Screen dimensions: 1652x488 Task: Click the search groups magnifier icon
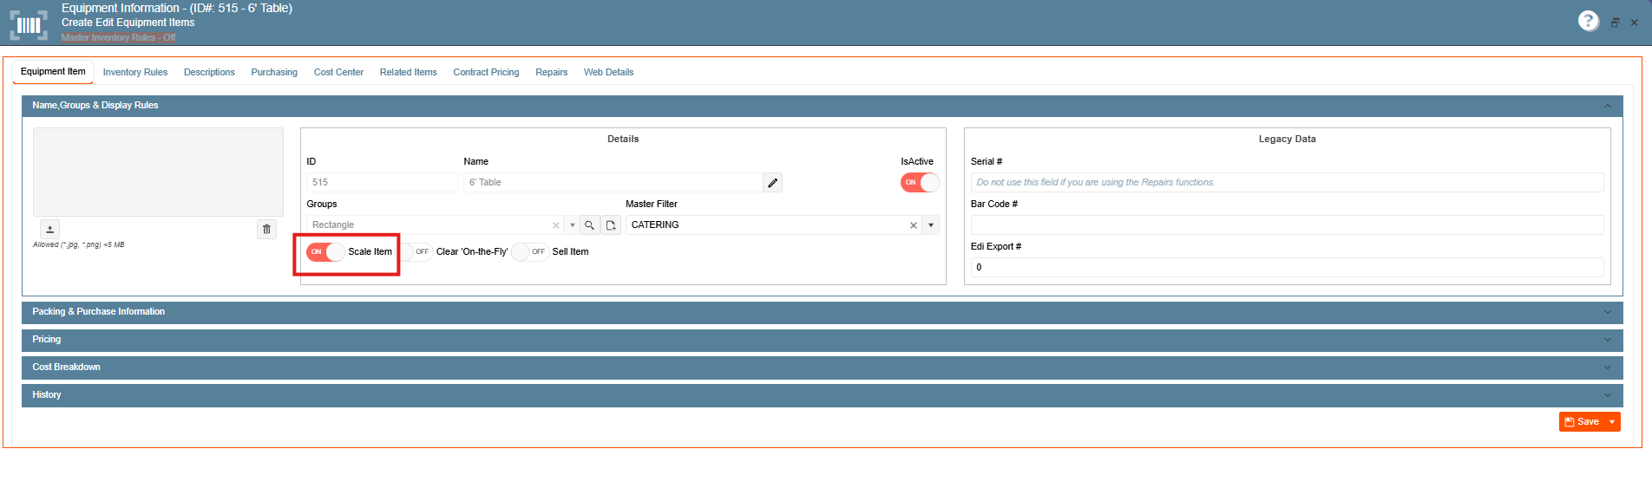point(589,224)
